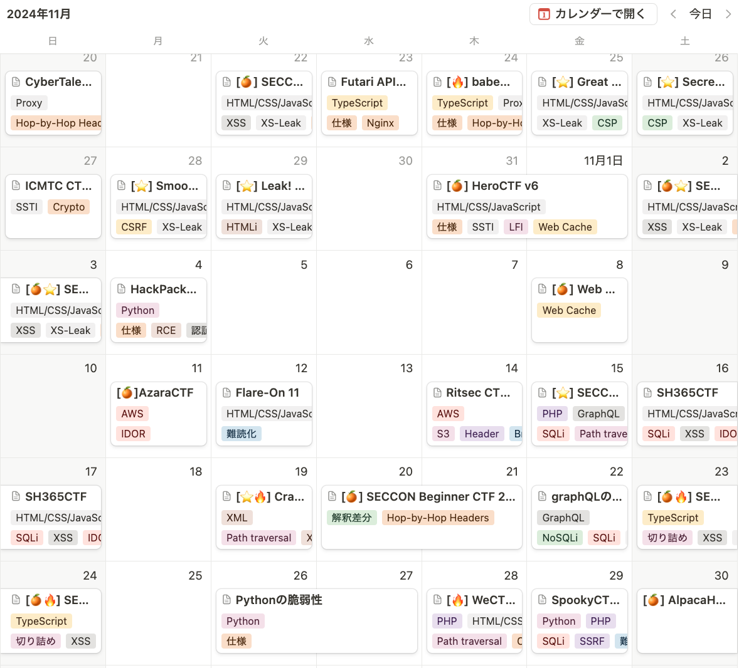This screenshot has width=739, height=668.
Task: Click the HTMLi tag on the Leak! card
Action: point(242,227)
